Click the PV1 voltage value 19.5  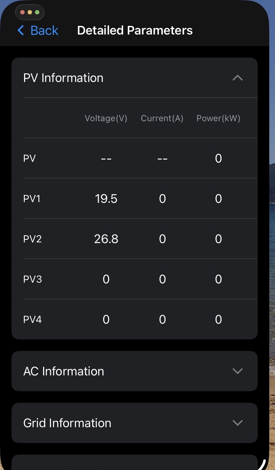point(106,199)
